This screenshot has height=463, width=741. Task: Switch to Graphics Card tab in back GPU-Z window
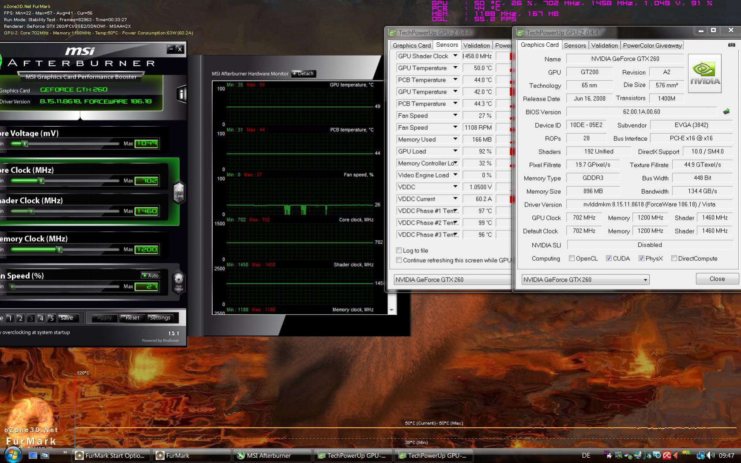[x=411, y=45]
